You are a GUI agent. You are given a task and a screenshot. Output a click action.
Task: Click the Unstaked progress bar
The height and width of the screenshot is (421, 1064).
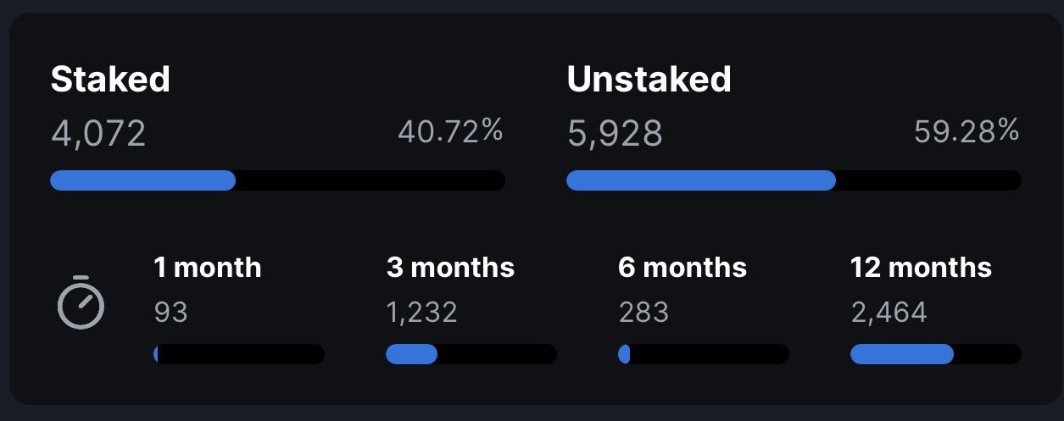coord(794,180)
